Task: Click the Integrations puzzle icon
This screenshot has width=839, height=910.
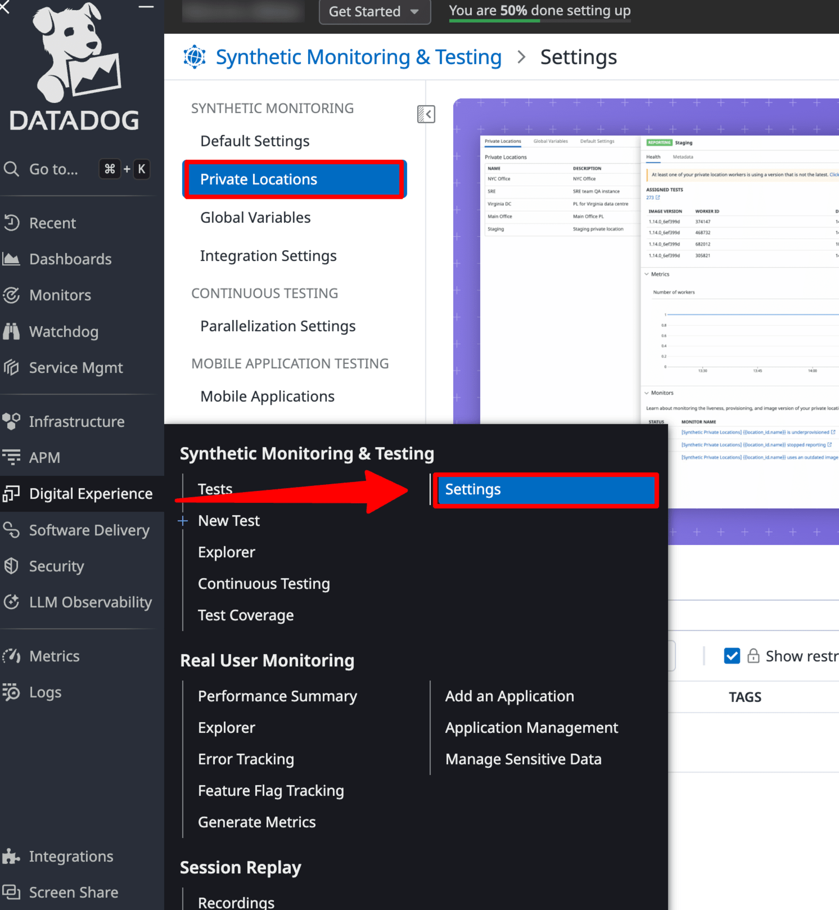Action: (x=11, y=856)
